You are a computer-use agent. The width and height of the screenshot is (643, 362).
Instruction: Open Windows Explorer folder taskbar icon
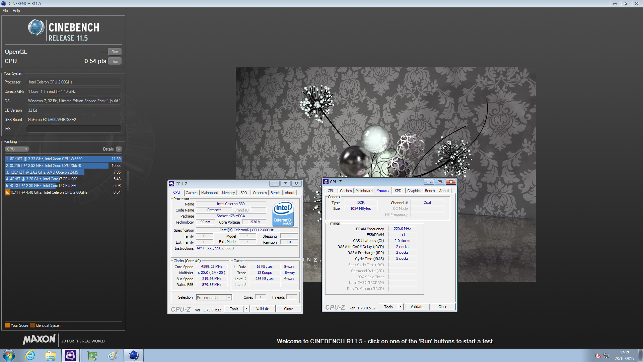click(51, 355)
